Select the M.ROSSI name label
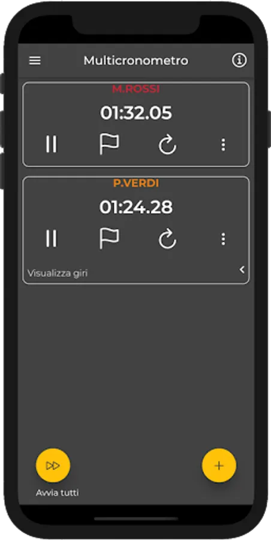Image resolution: width=271 pixels, height=540 pixels. (x=136, y=89)
